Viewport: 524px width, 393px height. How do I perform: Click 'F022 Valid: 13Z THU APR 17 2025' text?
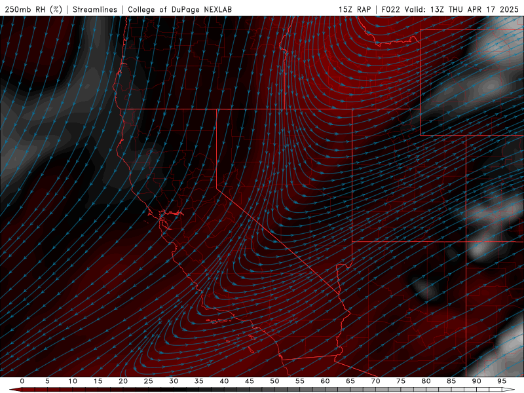pos(450,9)
